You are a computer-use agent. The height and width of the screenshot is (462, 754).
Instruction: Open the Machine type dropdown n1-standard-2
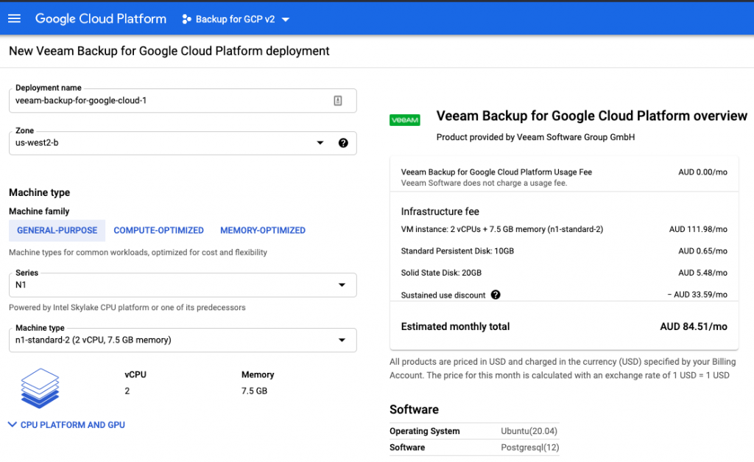click(x=183, y=340)
